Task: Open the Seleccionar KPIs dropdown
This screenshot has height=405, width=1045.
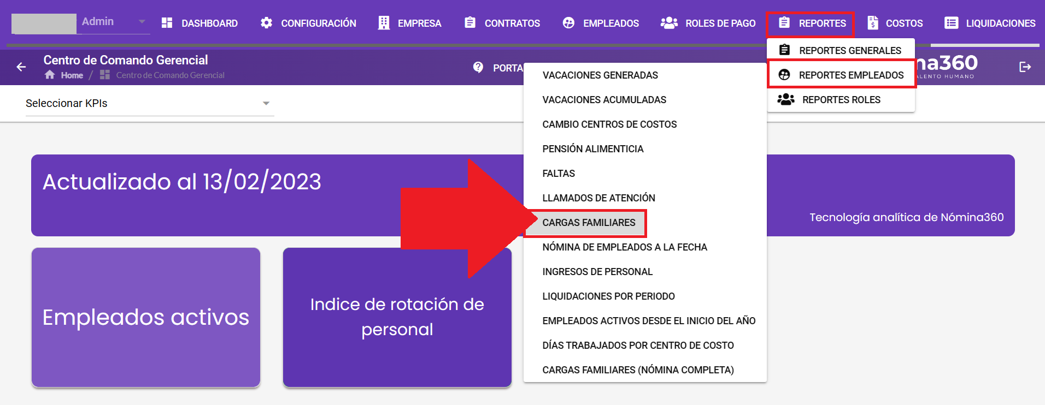Action: pos(149,103)
